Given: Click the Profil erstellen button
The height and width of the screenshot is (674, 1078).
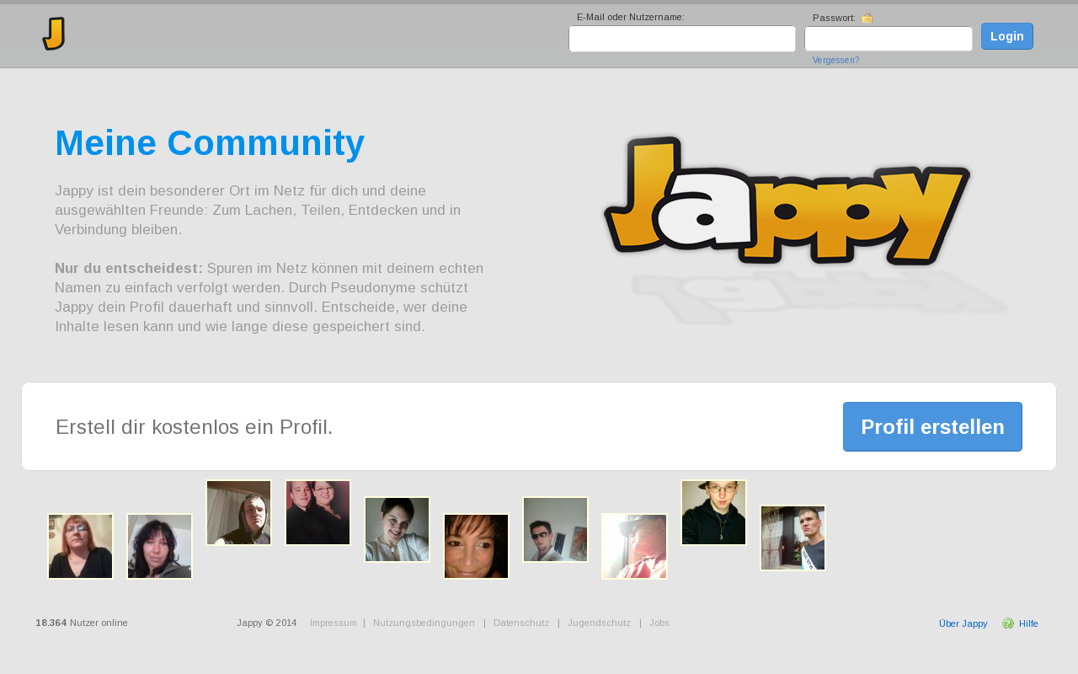Looking at the screenshot, I should point(932,426).
